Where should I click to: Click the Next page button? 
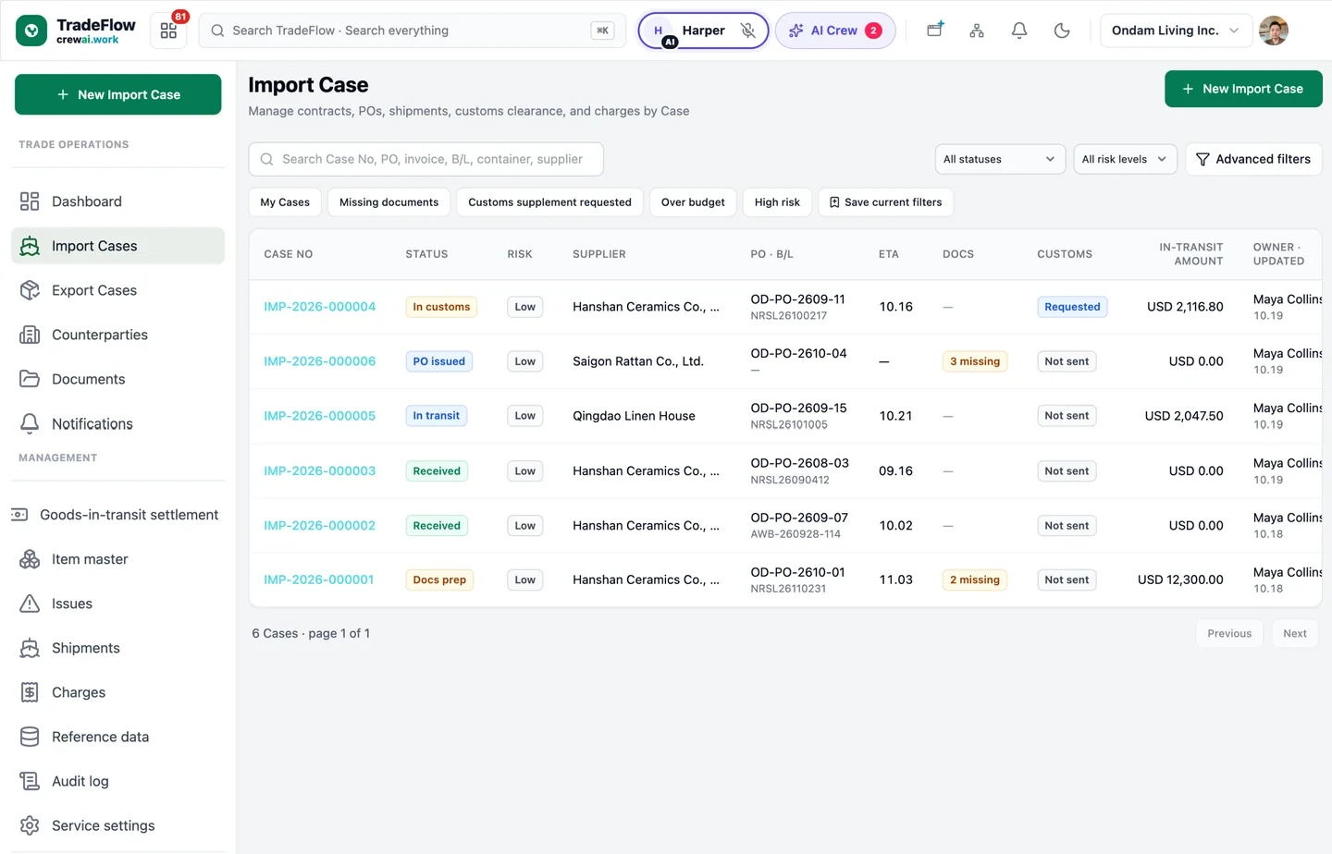[x=1295, y=633]
